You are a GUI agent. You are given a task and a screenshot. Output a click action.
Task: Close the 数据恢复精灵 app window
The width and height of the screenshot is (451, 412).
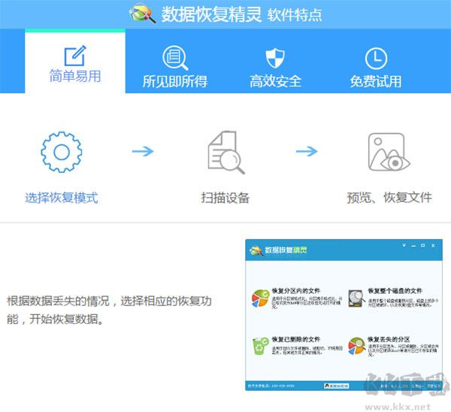pos(433,245)
